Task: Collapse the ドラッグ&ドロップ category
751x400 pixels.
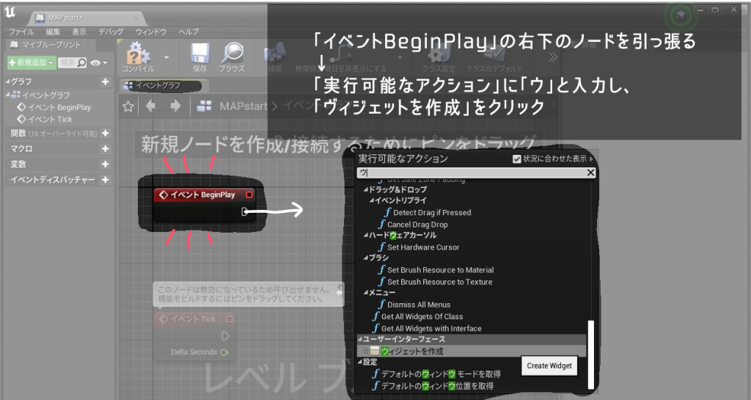Action: [367, 189]
